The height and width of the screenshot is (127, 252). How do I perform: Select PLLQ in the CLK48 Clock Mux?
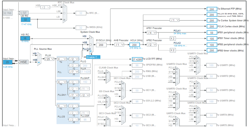pos(107,73)
